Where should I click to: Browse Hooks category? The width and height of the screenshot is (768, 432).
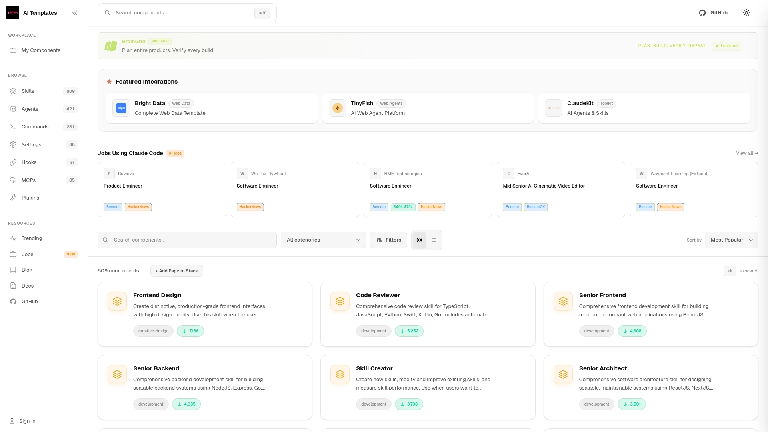(x=44, y=162)
